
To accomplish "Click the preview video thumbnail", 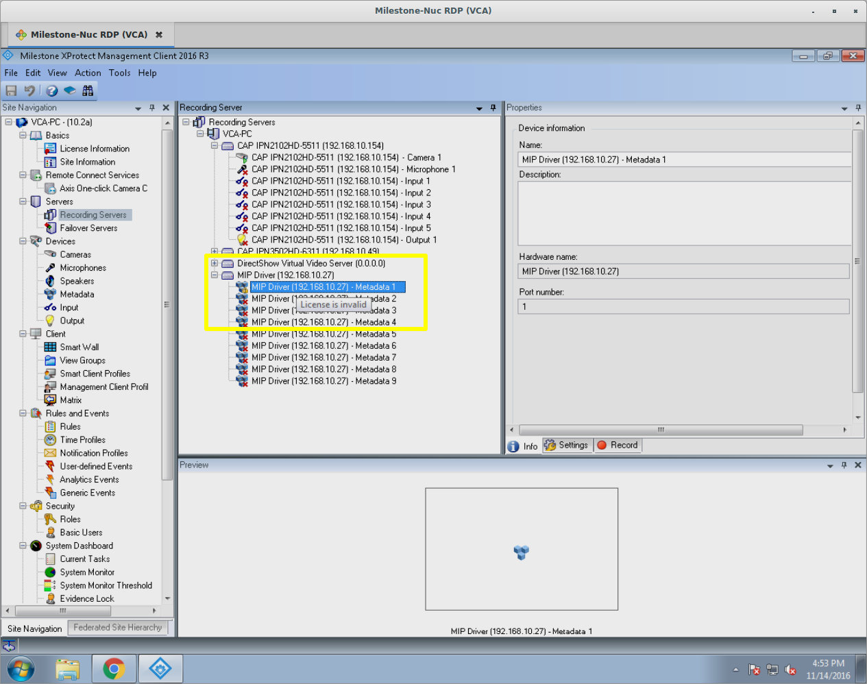I will coord(522,549).
